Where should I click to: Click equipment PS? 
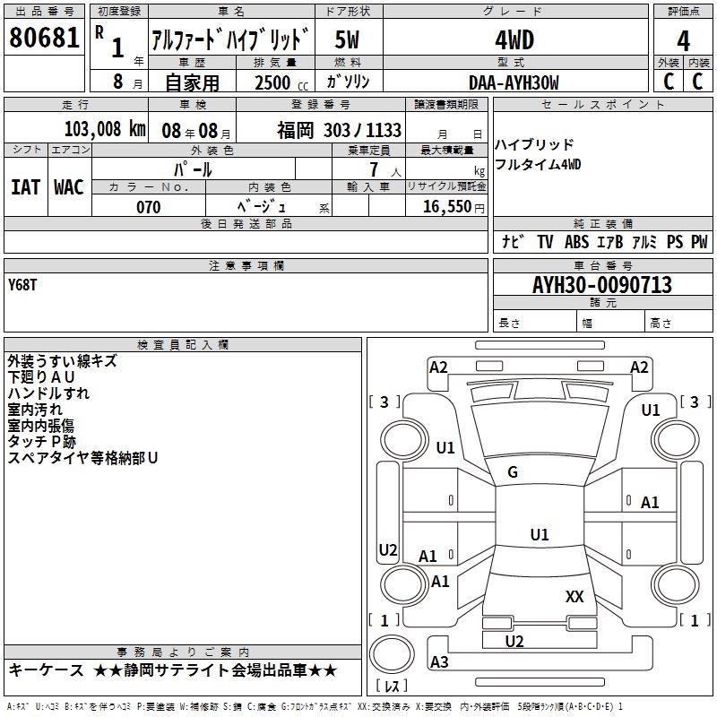675,241
